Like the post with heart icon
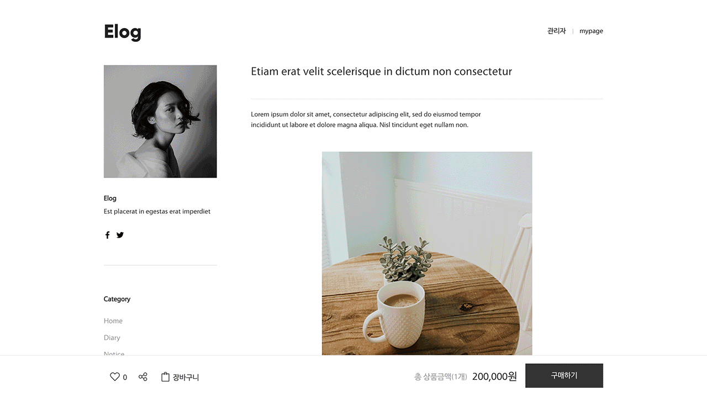This screenshot has height=397, width=707. pyautogui.click(x=115, y=377)
